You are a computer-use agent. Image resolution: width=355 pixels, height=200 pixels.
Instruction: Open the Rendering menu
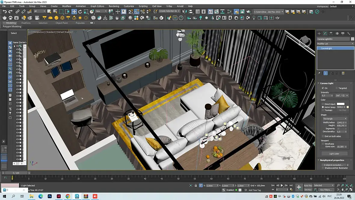114,6
